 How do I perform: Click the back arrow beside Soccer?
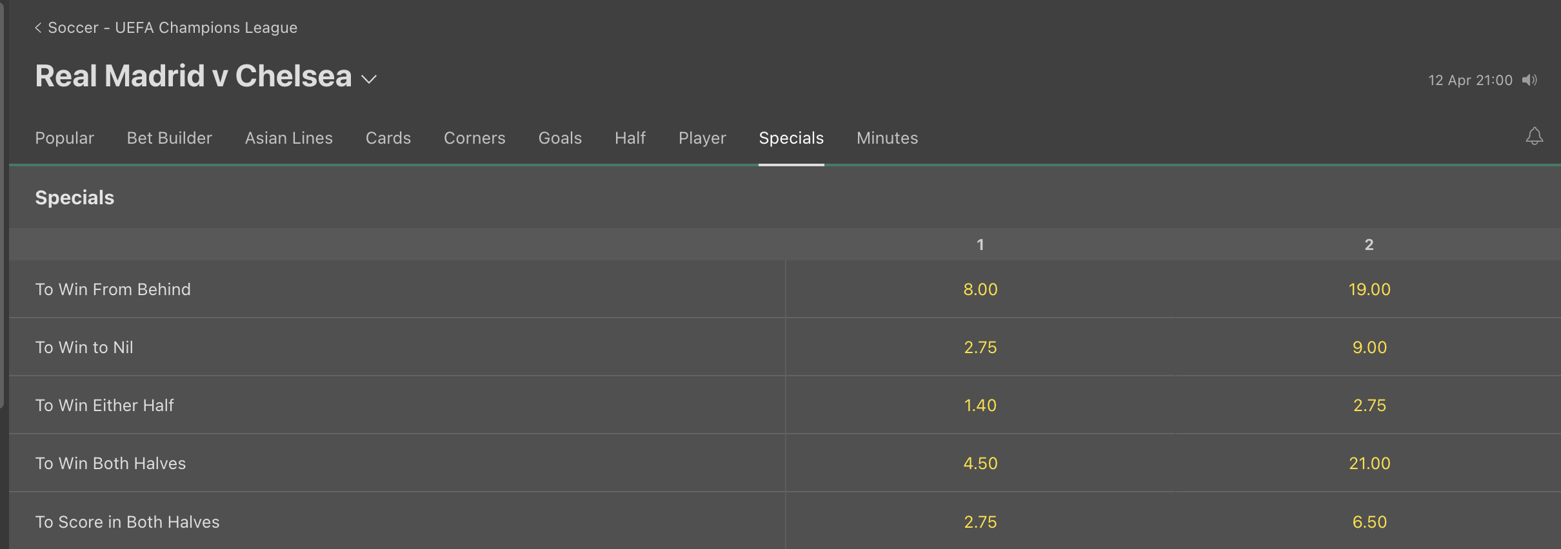coord(38,28)
